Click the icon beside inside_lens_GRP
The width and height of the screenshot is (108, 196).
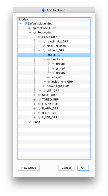pyautogui.click(x=49, y=82)
